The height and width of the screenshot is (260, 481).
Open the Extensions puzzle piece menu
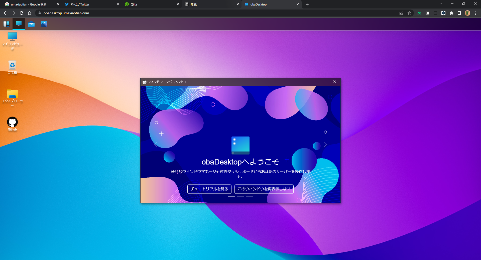[451, 13]
